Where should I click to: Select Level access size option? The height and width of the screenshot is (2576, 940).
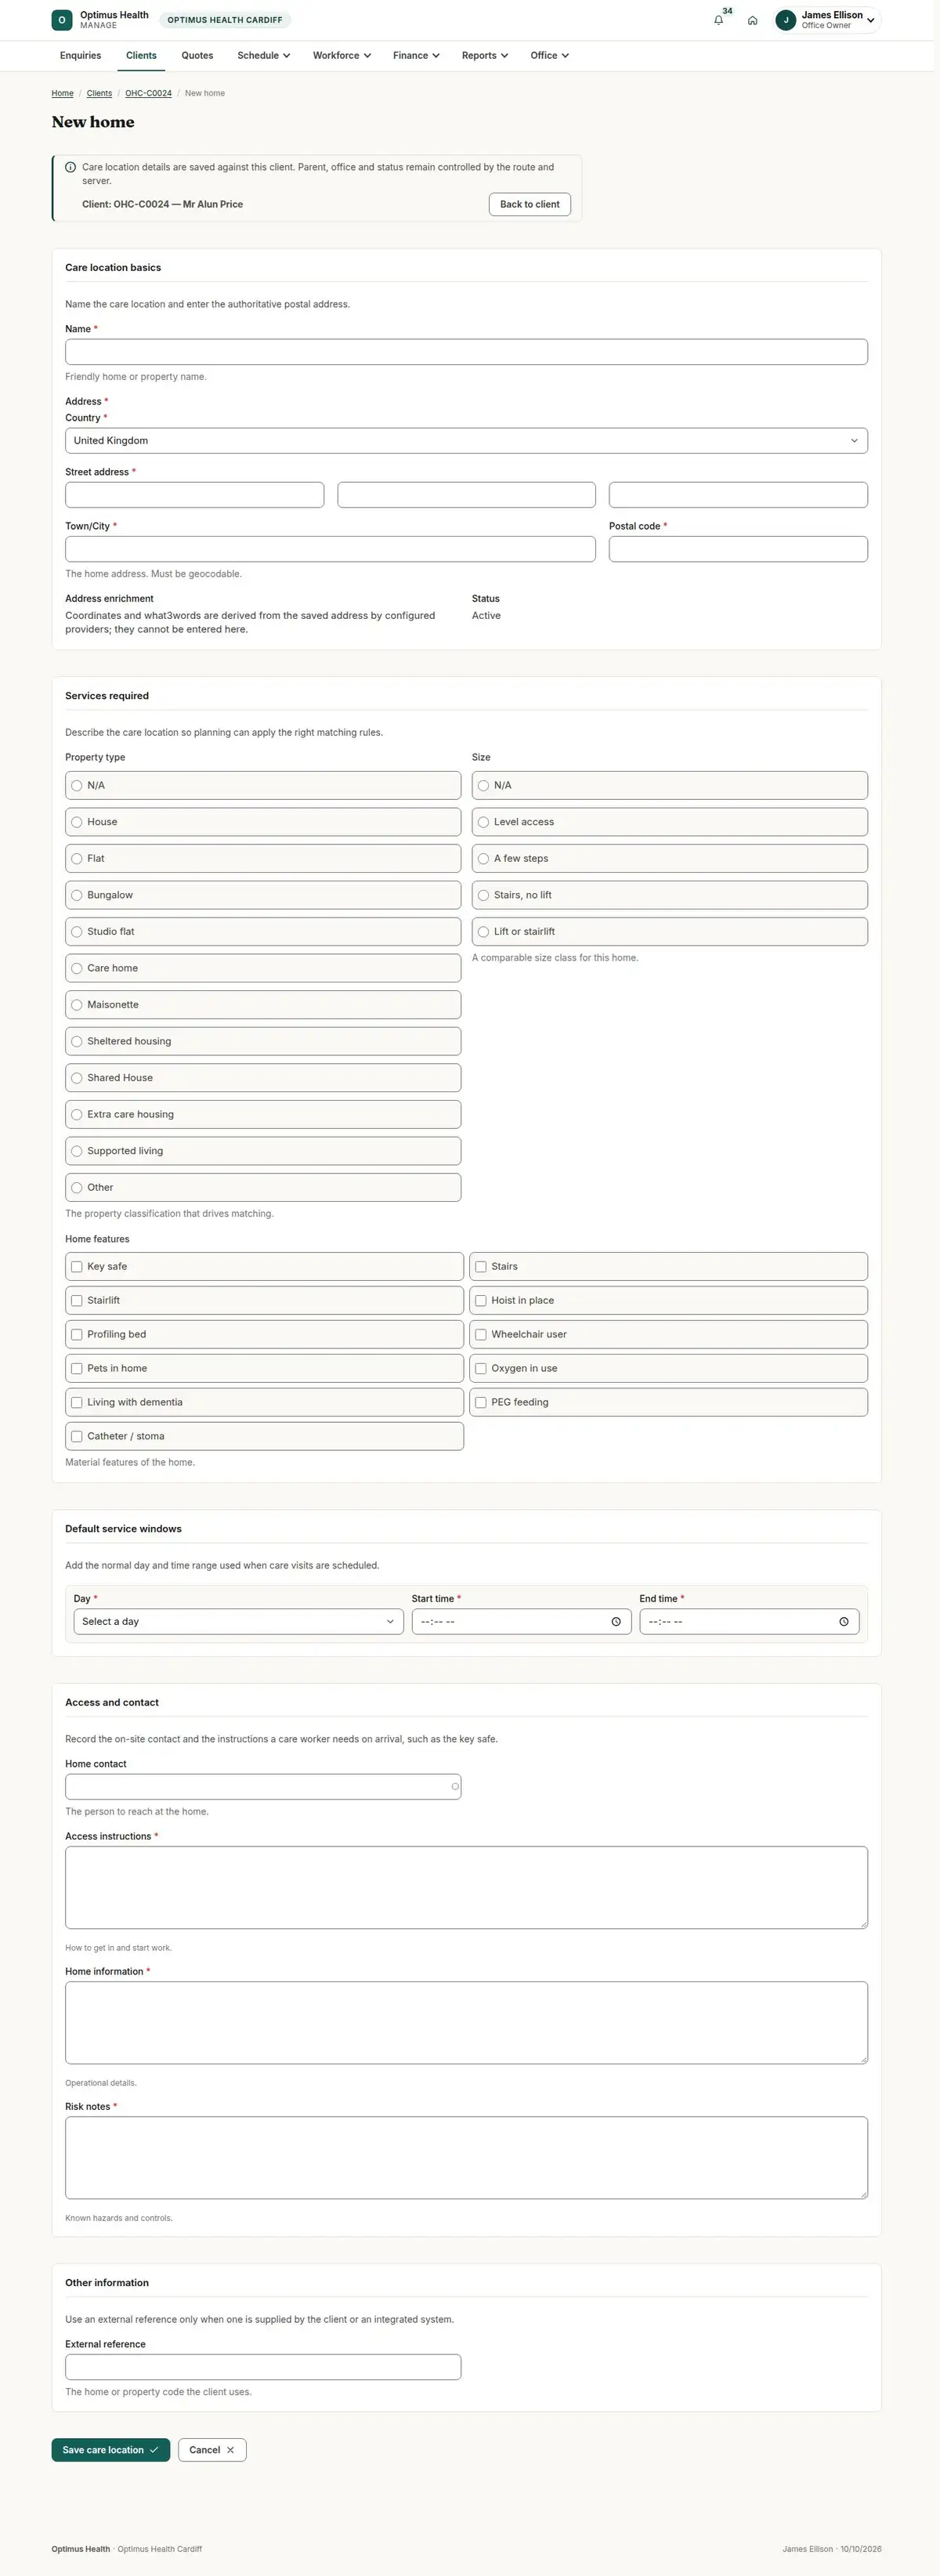pos(670,822)
